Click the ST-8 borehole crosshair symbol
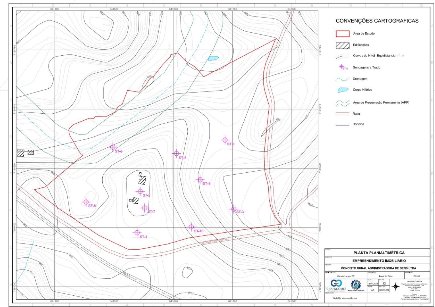Viewport: 435px width, 307px height. [x=86, y=202]
